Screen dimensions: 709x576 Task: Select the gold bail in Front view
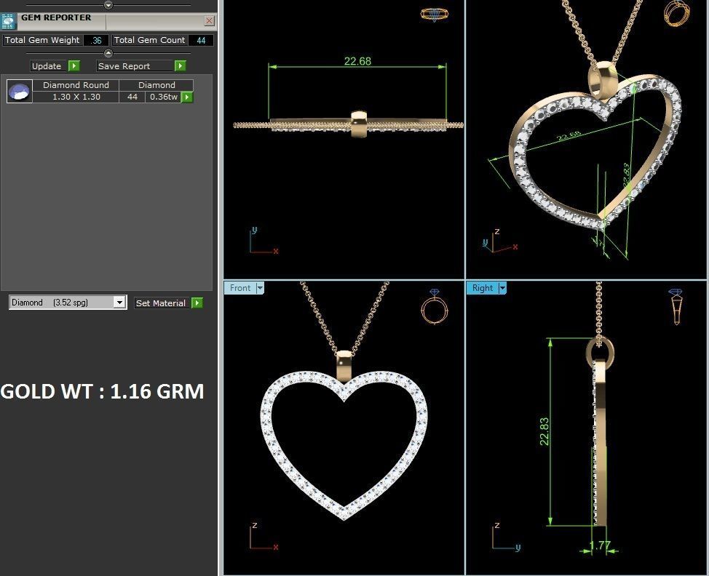pyautogui.click(x=344, y=366)
